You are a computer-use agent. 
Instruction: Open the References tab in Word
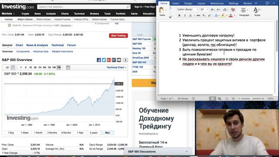click(217, 3)
